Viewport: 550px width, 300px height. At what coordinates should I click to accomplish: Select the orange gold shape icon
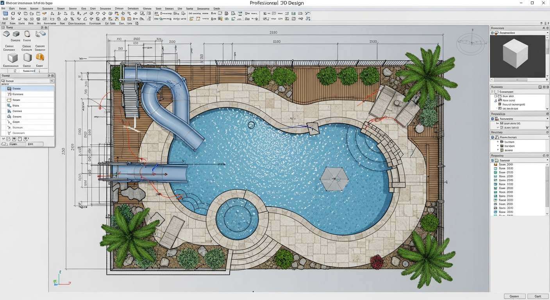click(40, 57)
